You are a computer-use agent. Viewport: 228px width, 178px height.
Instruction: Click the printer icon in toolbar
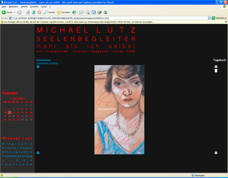(88, 12)
